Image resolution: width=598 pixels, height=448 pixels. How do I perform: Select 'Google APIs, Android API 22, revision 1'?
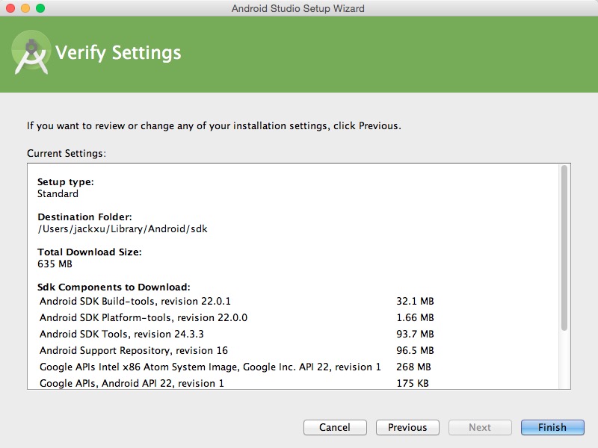pos(132,383)
